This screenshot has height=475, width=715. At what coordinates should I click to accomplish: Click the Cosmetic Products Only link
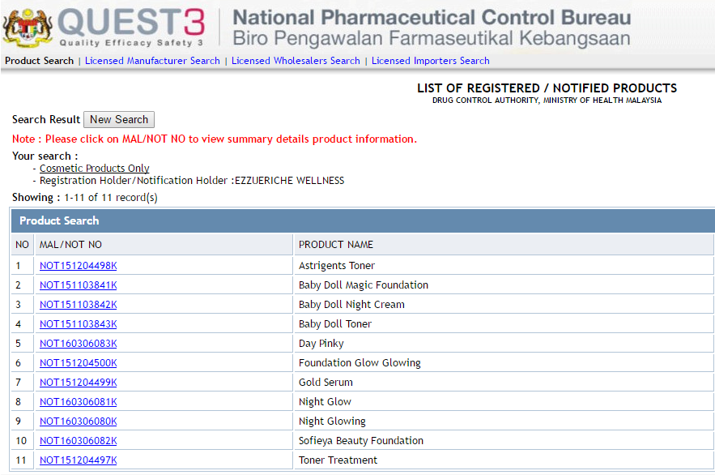click(94, 169)
